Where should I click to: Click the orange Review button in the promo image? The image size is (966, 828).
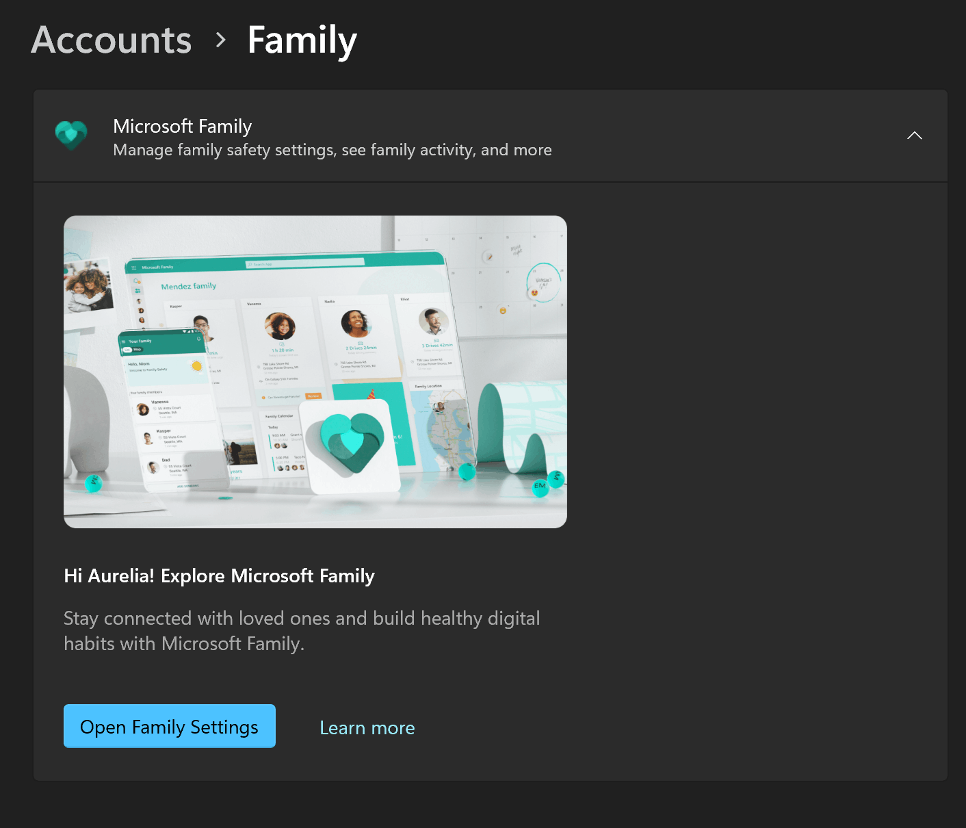[313, 396]
